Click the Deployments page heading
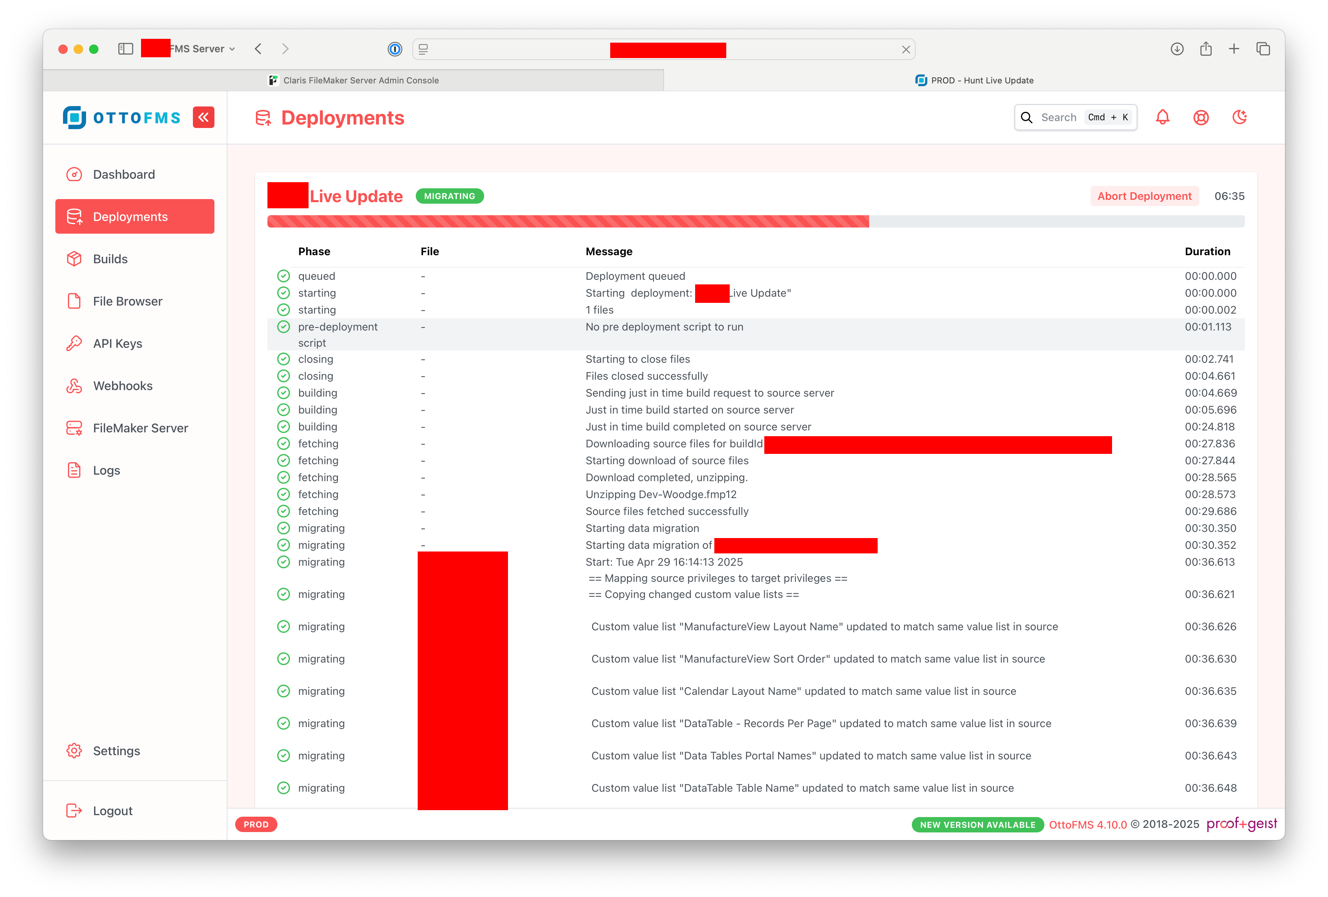Screen dimensions: 1328x897 click(x=342, y=118)
